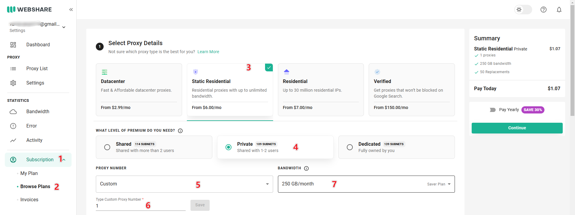575x215 pixels.
Task: Click the Dashboard grid icon
Action: (13, 45)
